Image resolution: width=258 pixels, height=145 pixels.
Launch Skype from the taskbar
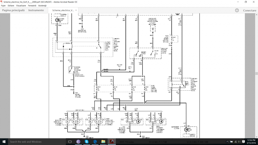coord(87,142)
